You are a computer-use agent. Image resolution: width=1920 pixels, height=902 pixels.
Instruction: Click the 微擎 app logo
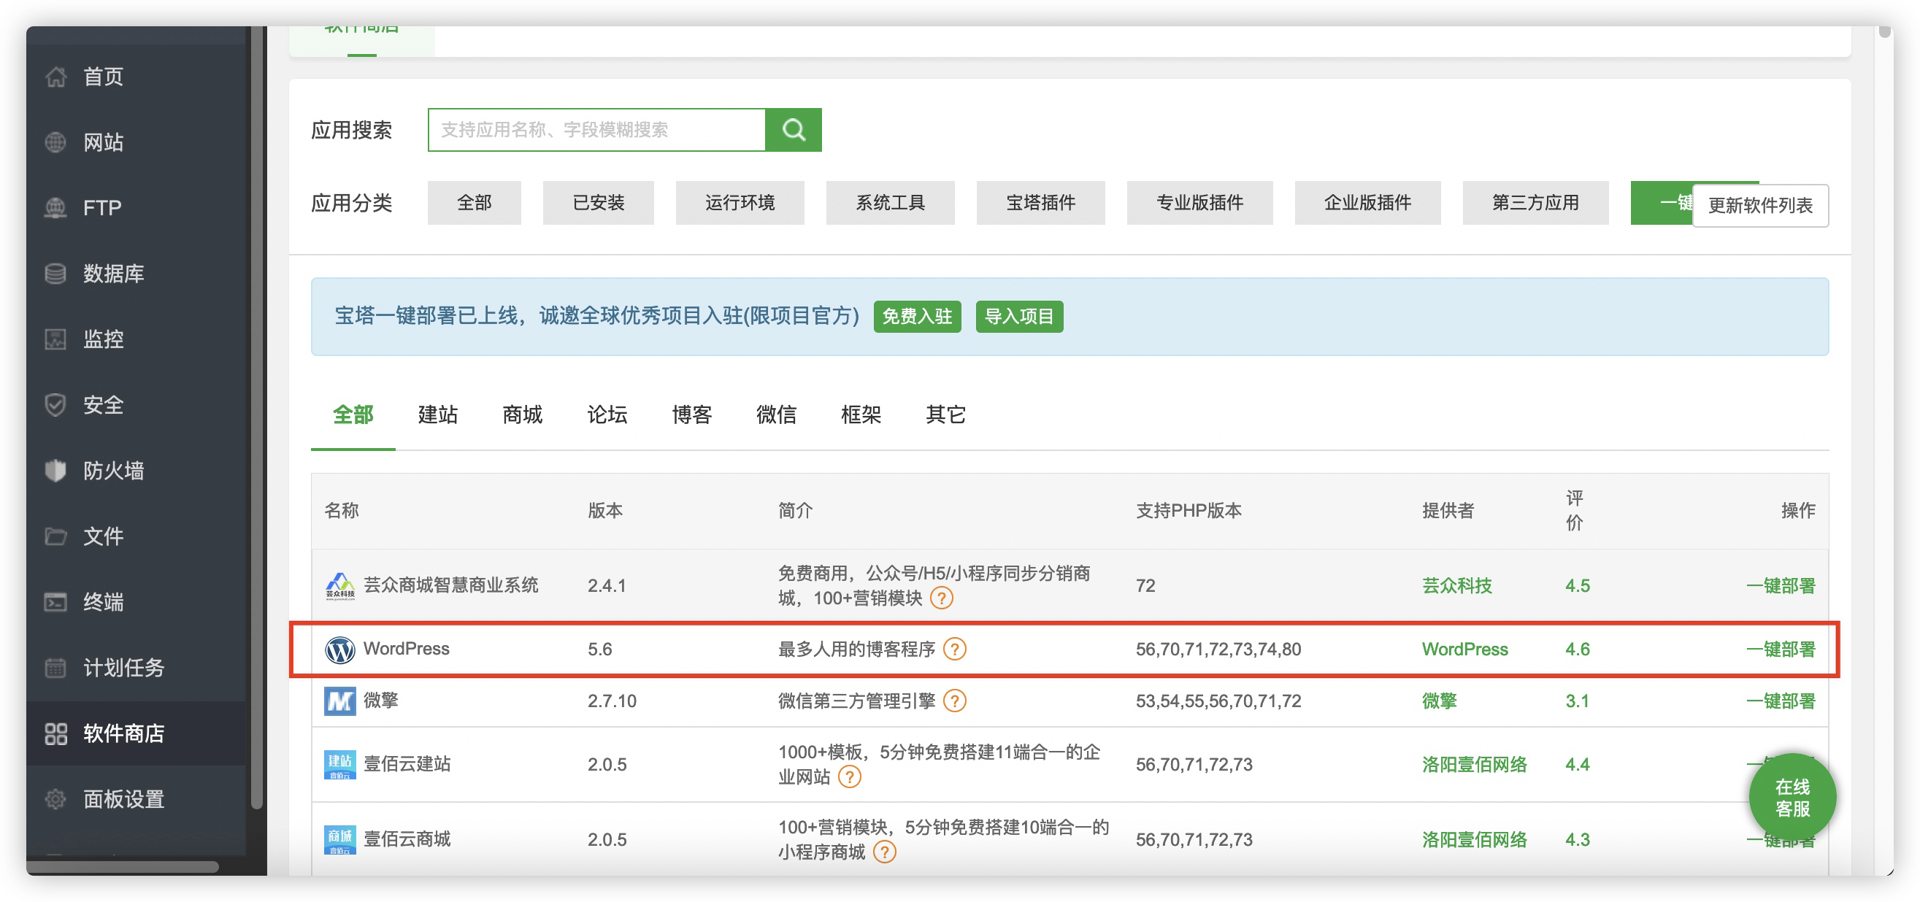[x=340, y=701]
